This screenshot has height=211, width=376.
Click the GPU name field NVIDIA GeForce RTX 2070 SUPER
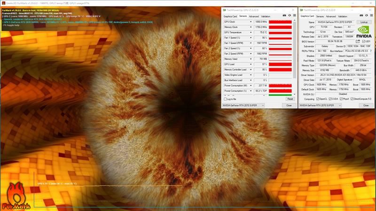335,22
